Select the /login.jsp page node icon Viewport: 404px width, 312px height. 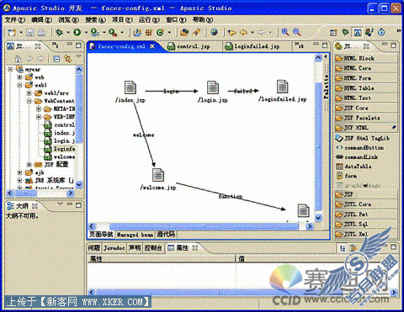213,87
